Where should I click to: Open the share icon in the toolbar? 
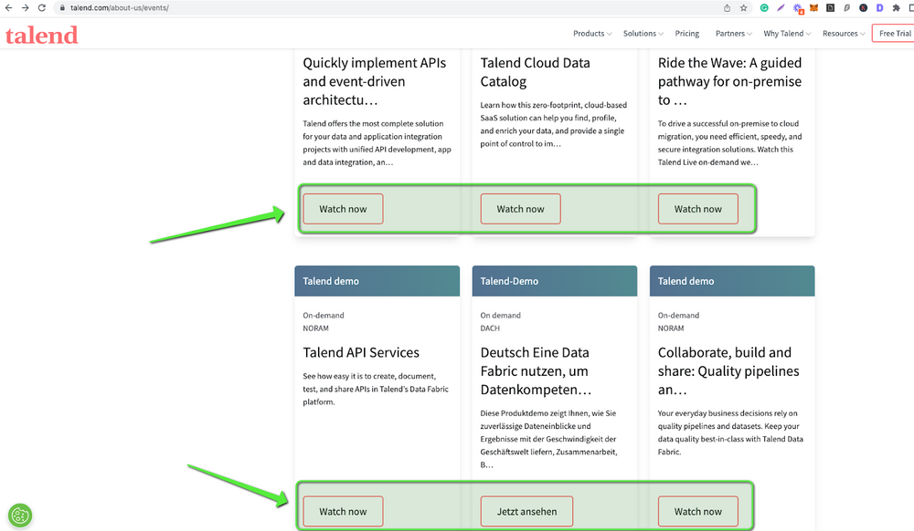point(725,7)
